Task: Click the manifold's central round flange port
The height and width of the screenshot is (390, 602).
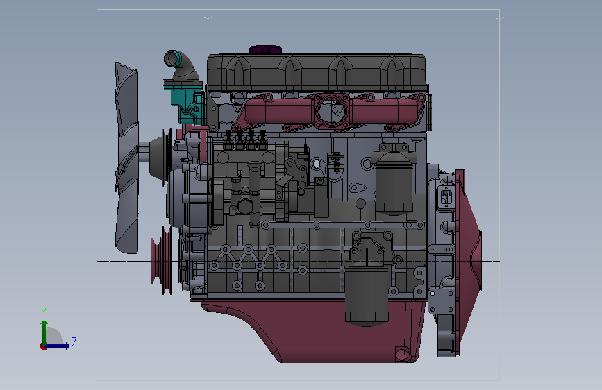Action: click(x=333, y=111)
